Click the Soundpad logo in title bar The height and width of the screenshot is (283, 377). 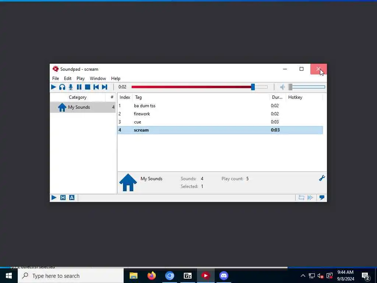click(56, 69)
